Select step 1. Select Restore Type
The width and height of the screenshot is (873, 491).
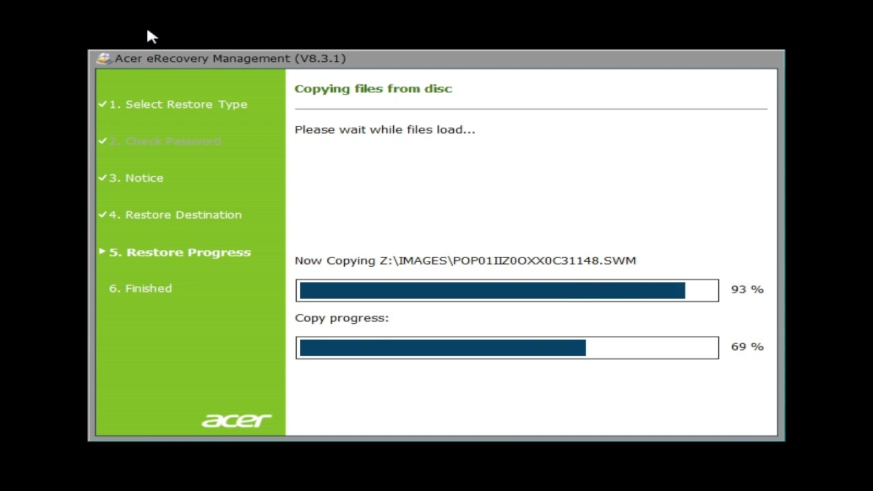[x=178, y=104]
